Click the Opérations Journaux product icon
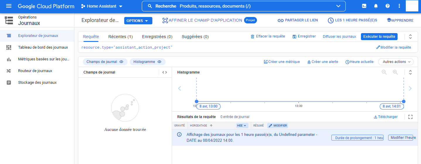The image size is (421, 164). click(9, 20)
